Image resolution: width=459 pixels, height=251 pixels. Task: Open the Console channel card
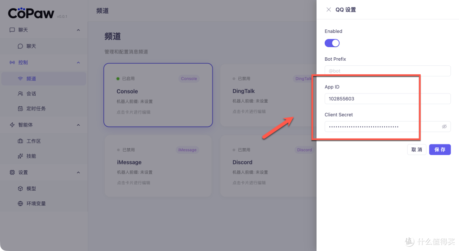tap(158, 95)
